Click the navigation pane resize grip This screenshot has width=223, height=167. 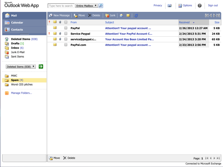[24, 34]
